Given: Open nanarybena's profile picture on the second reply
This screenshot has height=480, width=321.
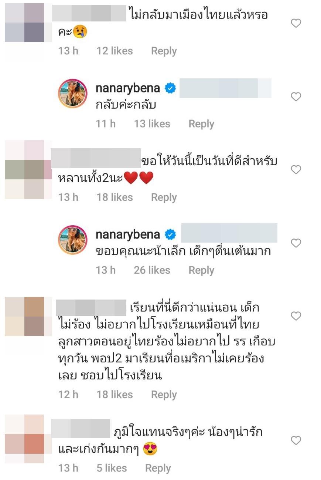Looking at the screenshot, I should click(x=73, y=240).
